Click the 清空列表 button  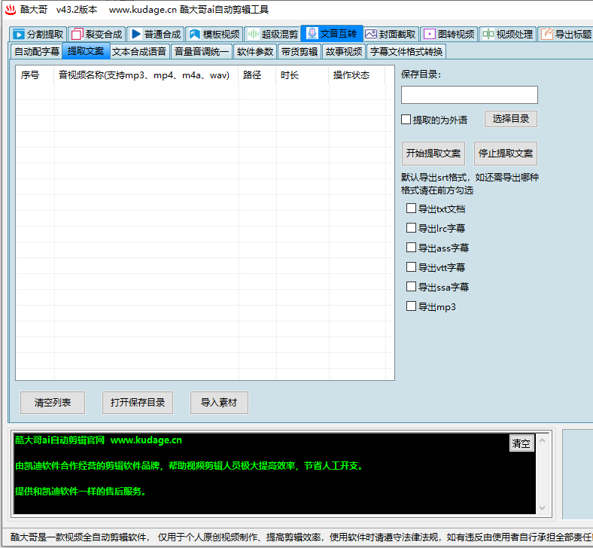[x=53, y=403]
